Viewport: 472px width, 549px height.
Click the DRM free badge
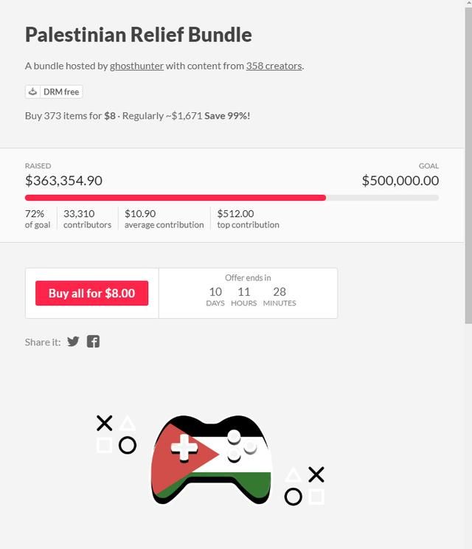tap(54, 92)
